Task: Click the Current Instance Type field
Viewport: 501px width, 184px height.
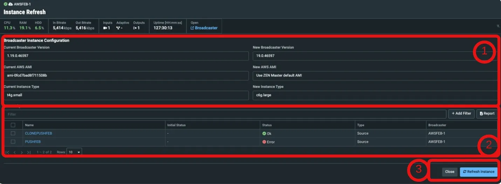Action: tap(126, 95)
